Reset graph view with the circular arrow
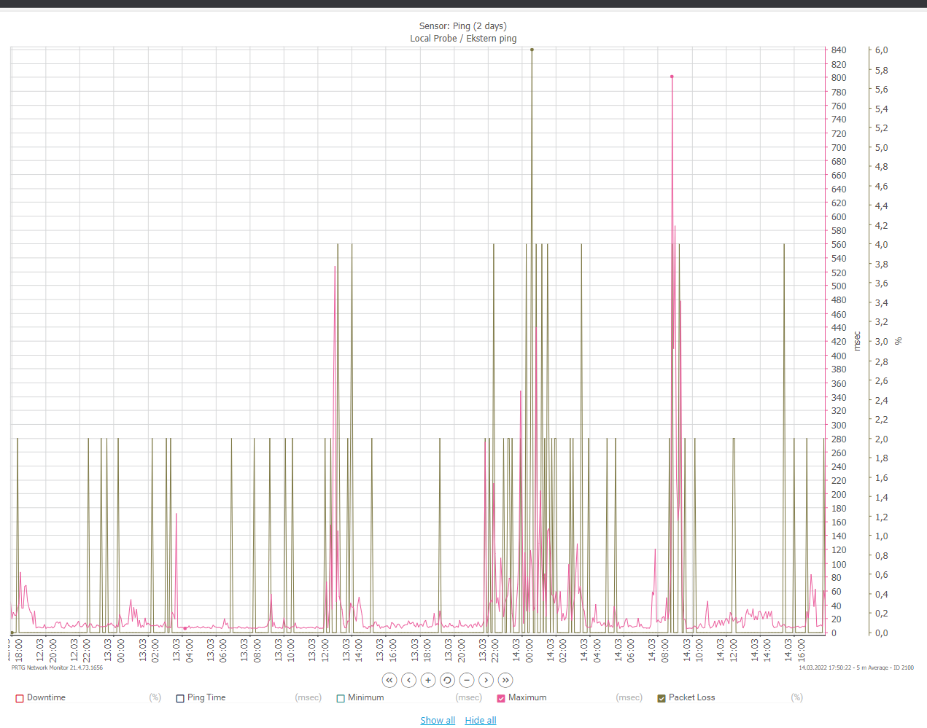This screenshot has height=728, width=927. pyautogui.click(x=448, y=680)
